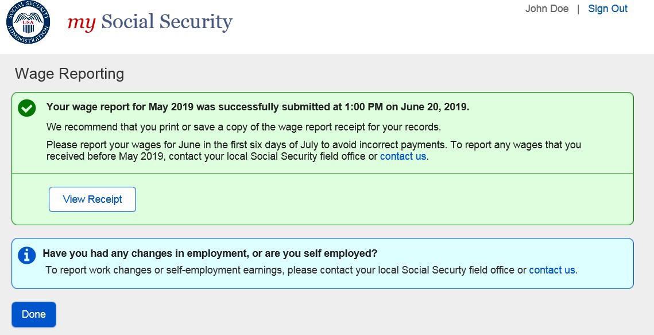Viewport: 654px width, 335px height.
Task: Click the red 'my' word in the title
Action: [81, 22]
